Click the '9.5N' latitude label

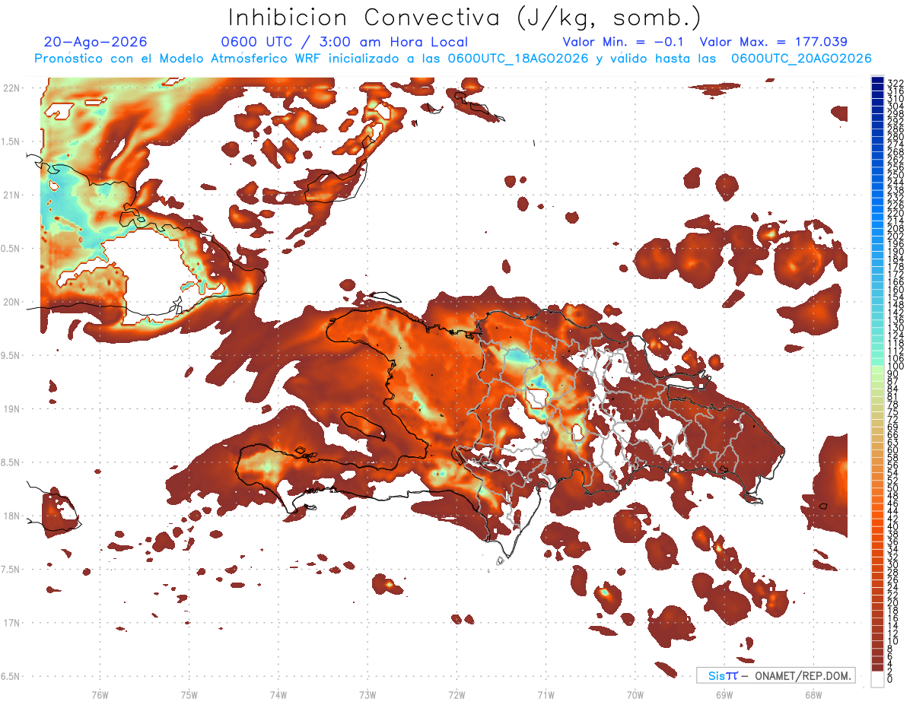coord(10,355)
